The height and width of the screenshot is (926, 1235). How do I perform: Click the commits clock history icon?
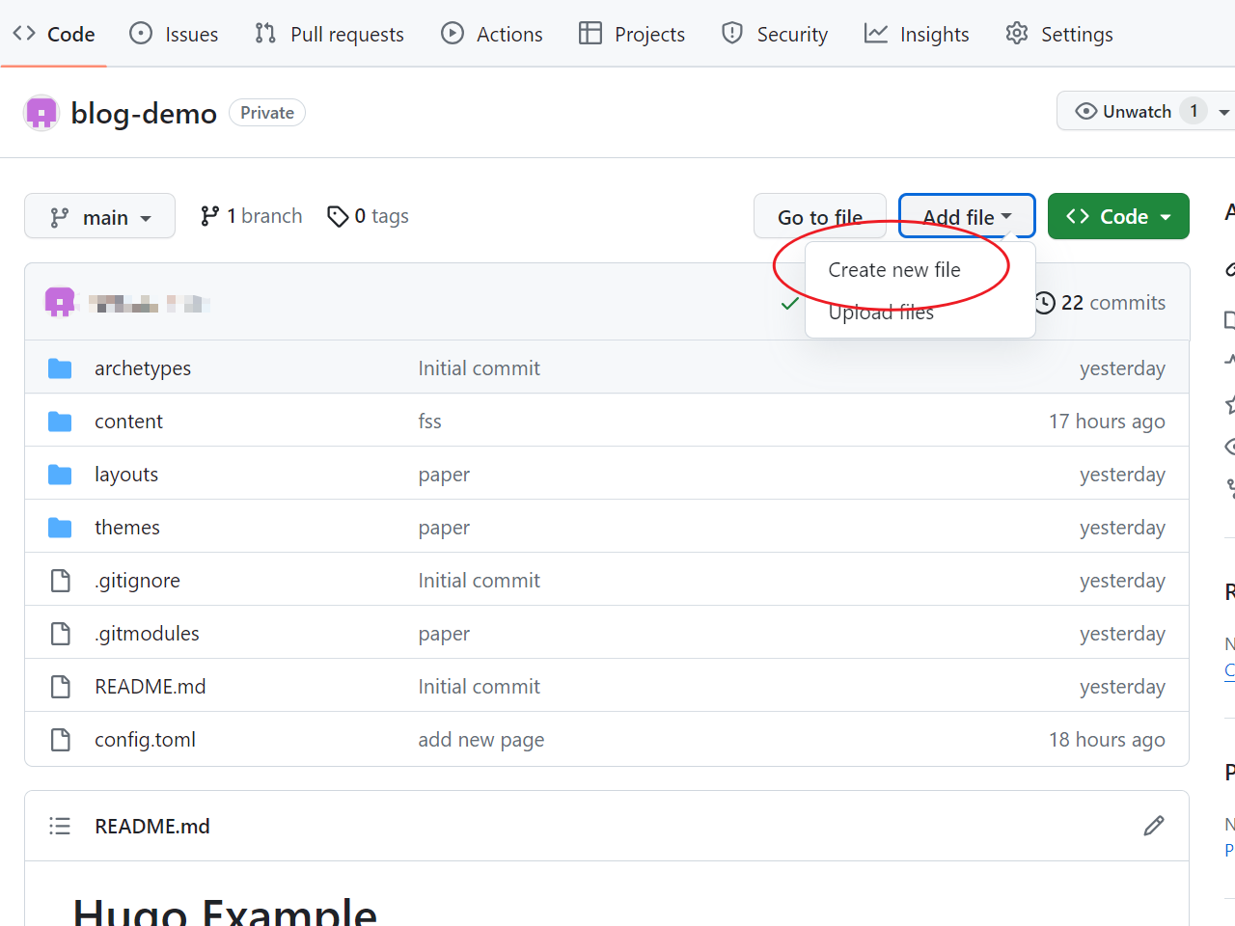[1045, 303]
